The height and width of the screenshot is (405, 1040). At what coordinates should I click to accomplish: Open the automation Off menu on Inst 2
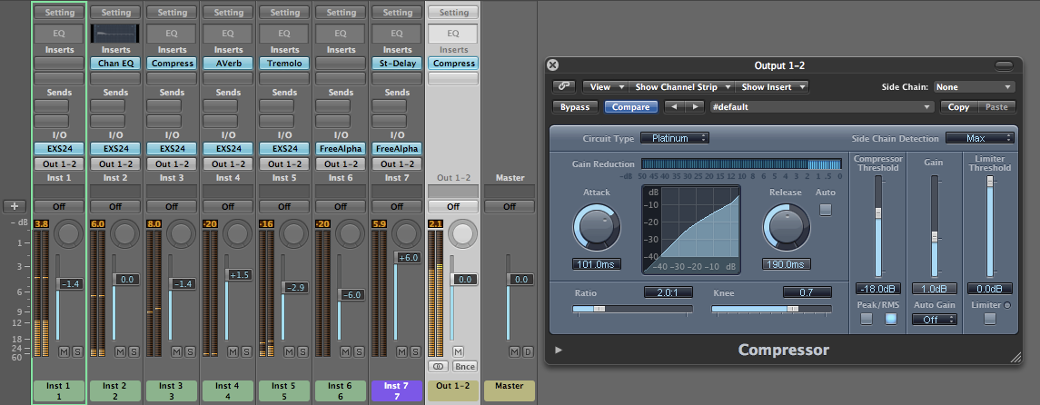point(115,206)
